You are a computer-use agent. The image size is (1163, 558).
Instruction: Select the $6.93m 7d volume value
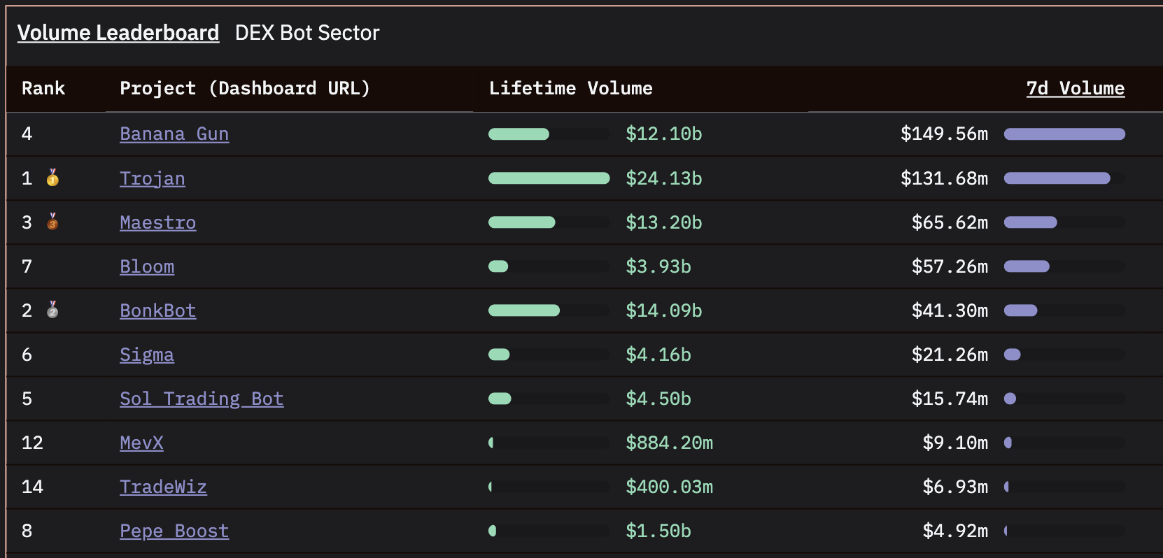[956, 487]
